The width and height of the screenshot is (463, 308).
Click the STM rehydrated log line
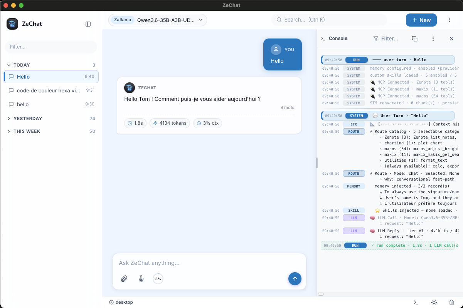[x=390, y=103]
